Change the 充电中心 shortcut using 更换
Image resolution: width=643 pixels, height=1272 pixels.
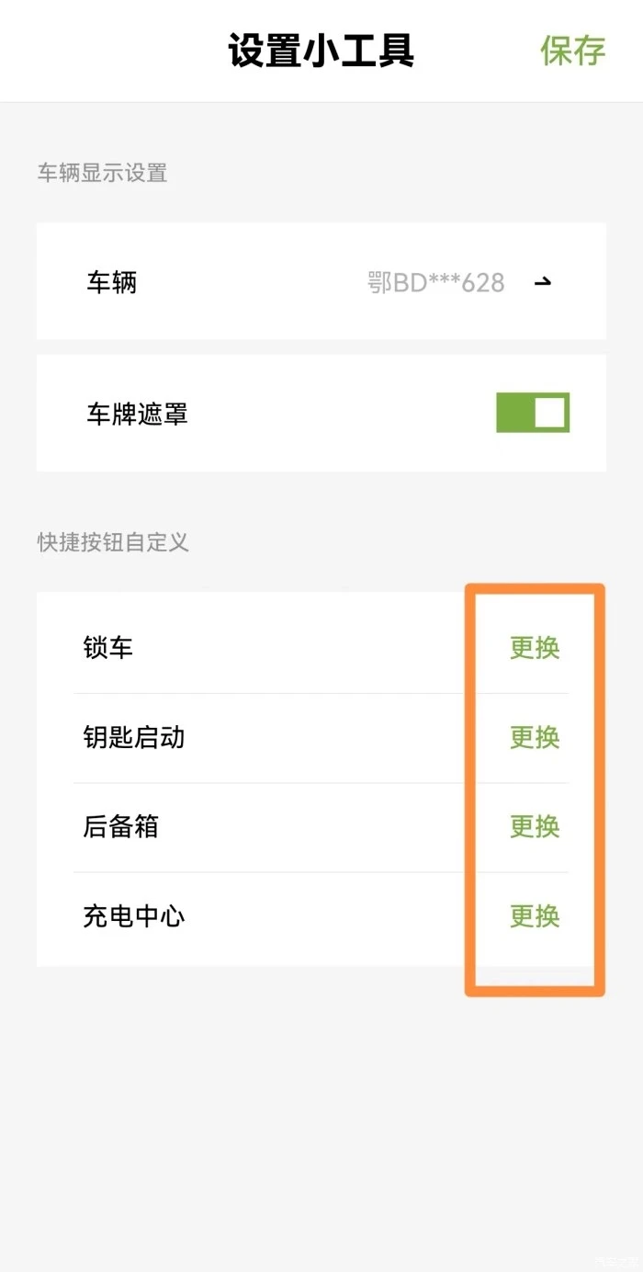tap(535, 916)
